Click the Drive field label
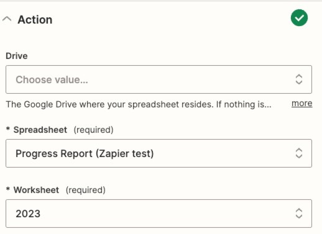Screen dimensions: 322x234 pos(17,56)
